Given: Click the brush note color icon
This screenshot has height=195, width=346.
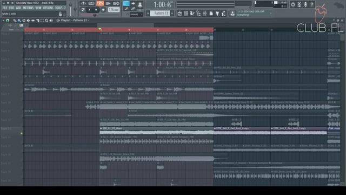Looking at the screenshot, I should [x=126, y=9].
